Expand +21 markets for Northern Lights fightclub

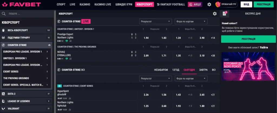point(213,106)
